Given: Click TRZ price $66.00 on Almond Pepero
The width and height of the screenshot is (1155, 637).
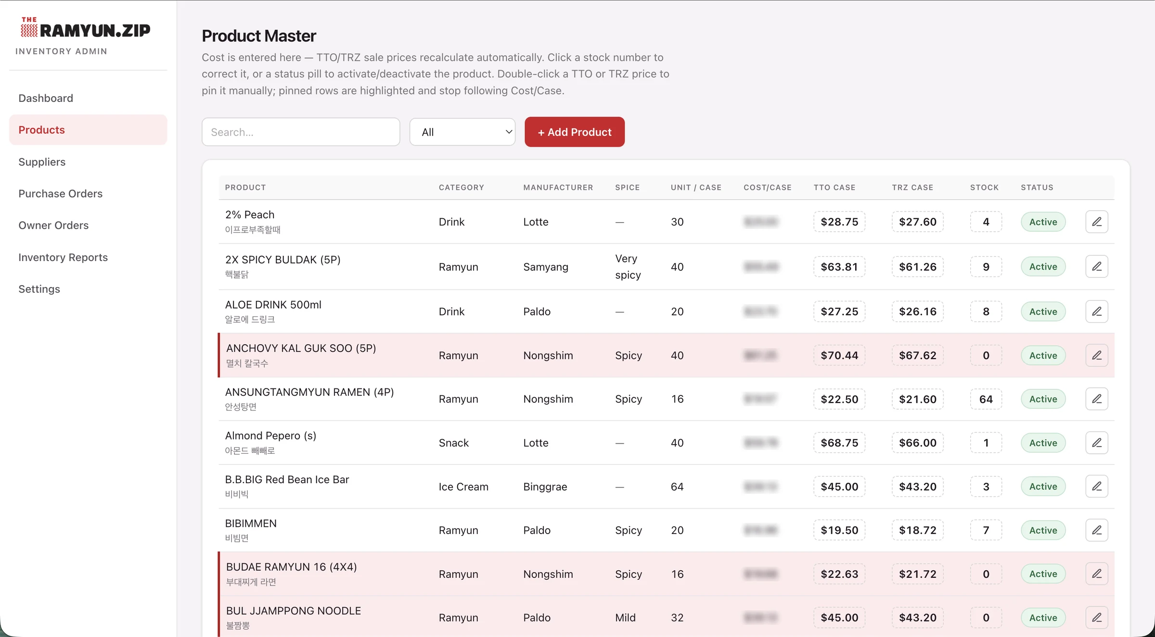Looking at the screenshot, I should click(918, 443).
